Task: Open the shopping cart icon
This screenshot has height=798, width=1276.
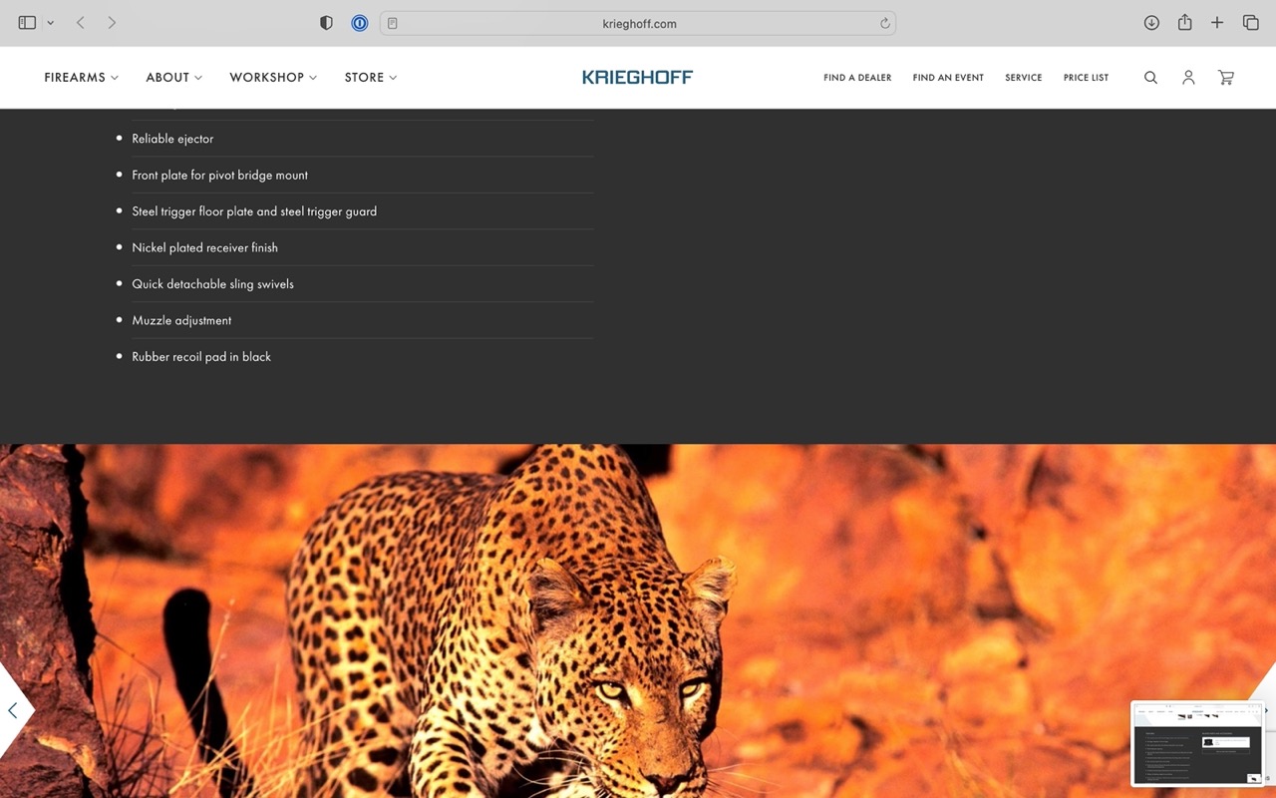Action: pos(1226,78)
